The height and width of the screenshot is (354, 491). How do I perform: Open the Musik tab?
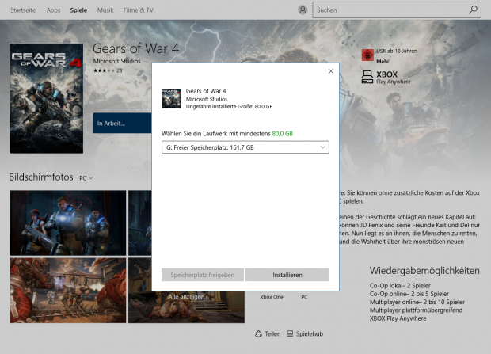tap(105, 10)
